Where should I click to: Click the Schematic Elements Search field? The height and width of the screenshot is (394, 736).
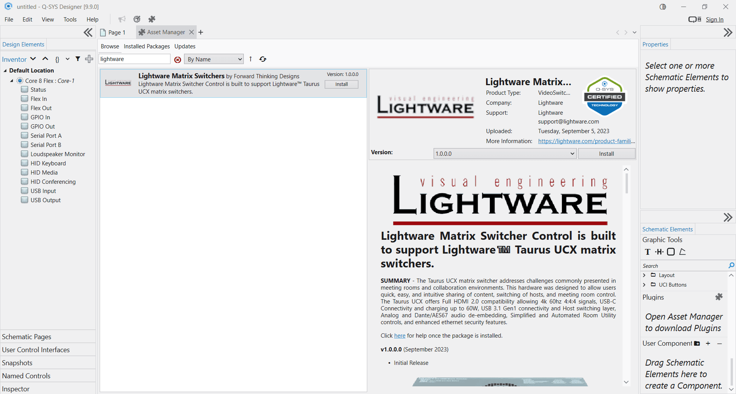(x=684, y=265)
